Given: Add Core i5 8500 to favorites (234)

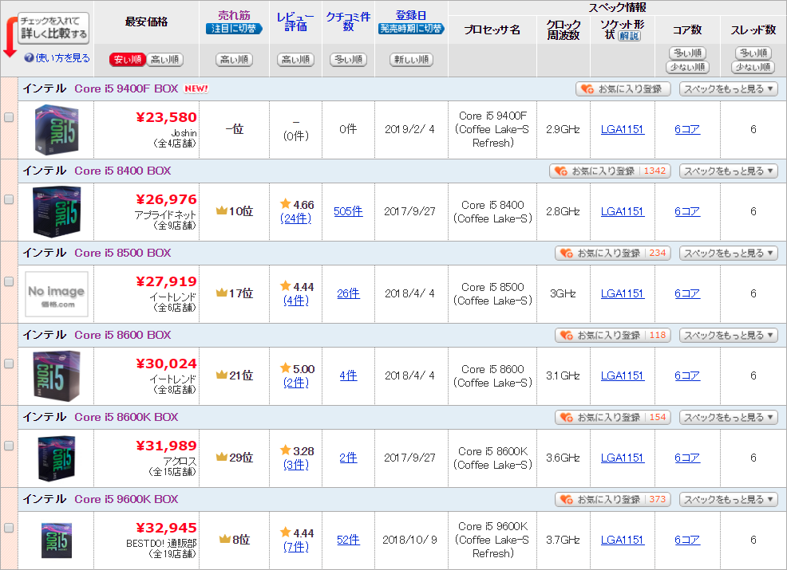Looking at the screenshot, I should pos(612,254).
